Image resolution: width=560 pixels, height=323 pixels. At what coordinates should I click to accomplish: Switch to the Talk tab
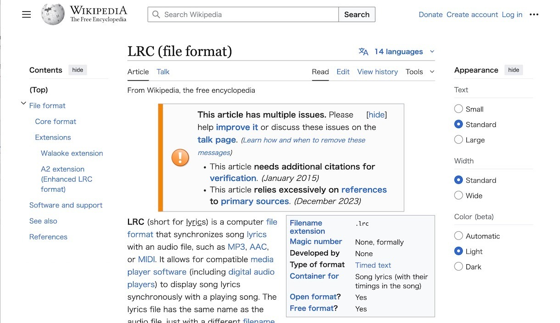click(x=163, y=72)
